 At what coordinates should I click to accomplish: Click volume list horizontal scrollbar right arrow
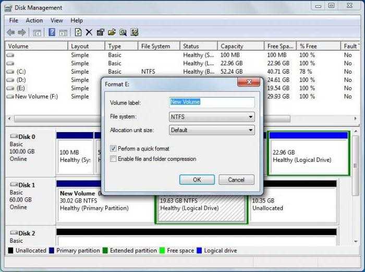(356, 119)
